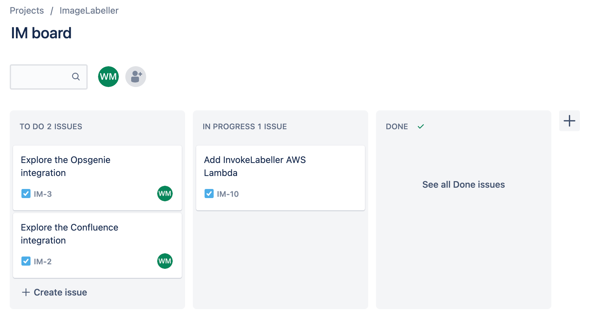The height and width of the screenshot is (326, 589).
Task: Click the WM assignee avatar on IM-2
Action: tap(165, 261)
